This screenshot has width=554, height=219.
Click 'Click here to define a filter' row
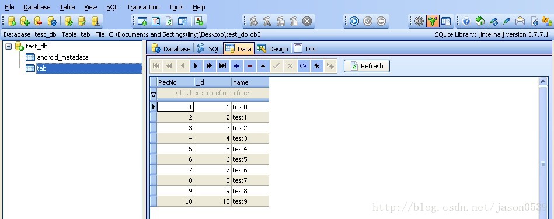pyautogui.click(x=212, y=93)
